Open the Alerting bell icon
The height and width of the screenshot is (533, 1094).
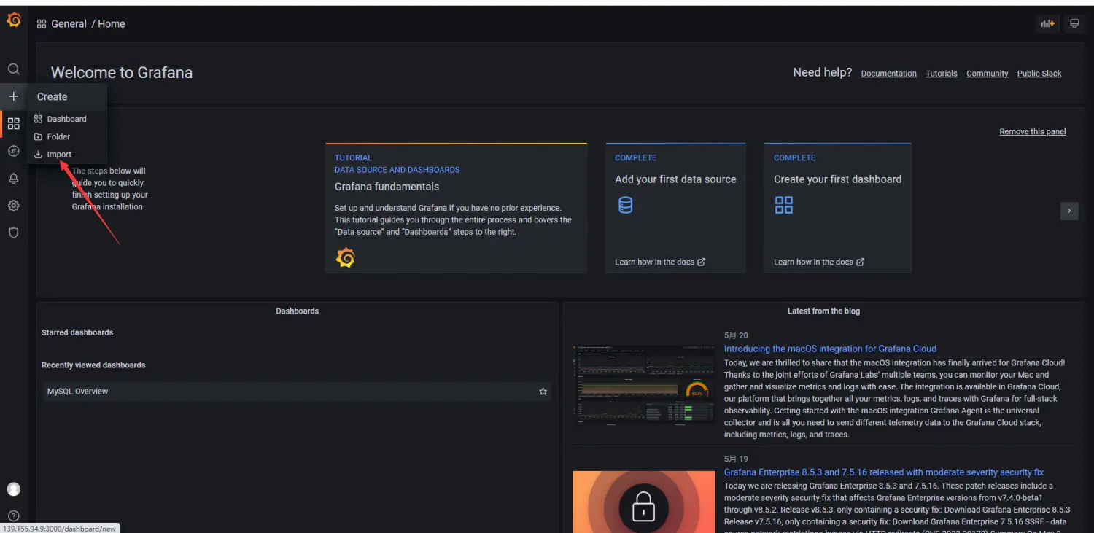(x=13, y=179)
